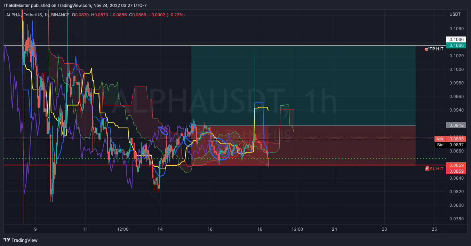Click the bold 21 date label
This screenshot has height=246, width=471.
[x=335, y=229]
